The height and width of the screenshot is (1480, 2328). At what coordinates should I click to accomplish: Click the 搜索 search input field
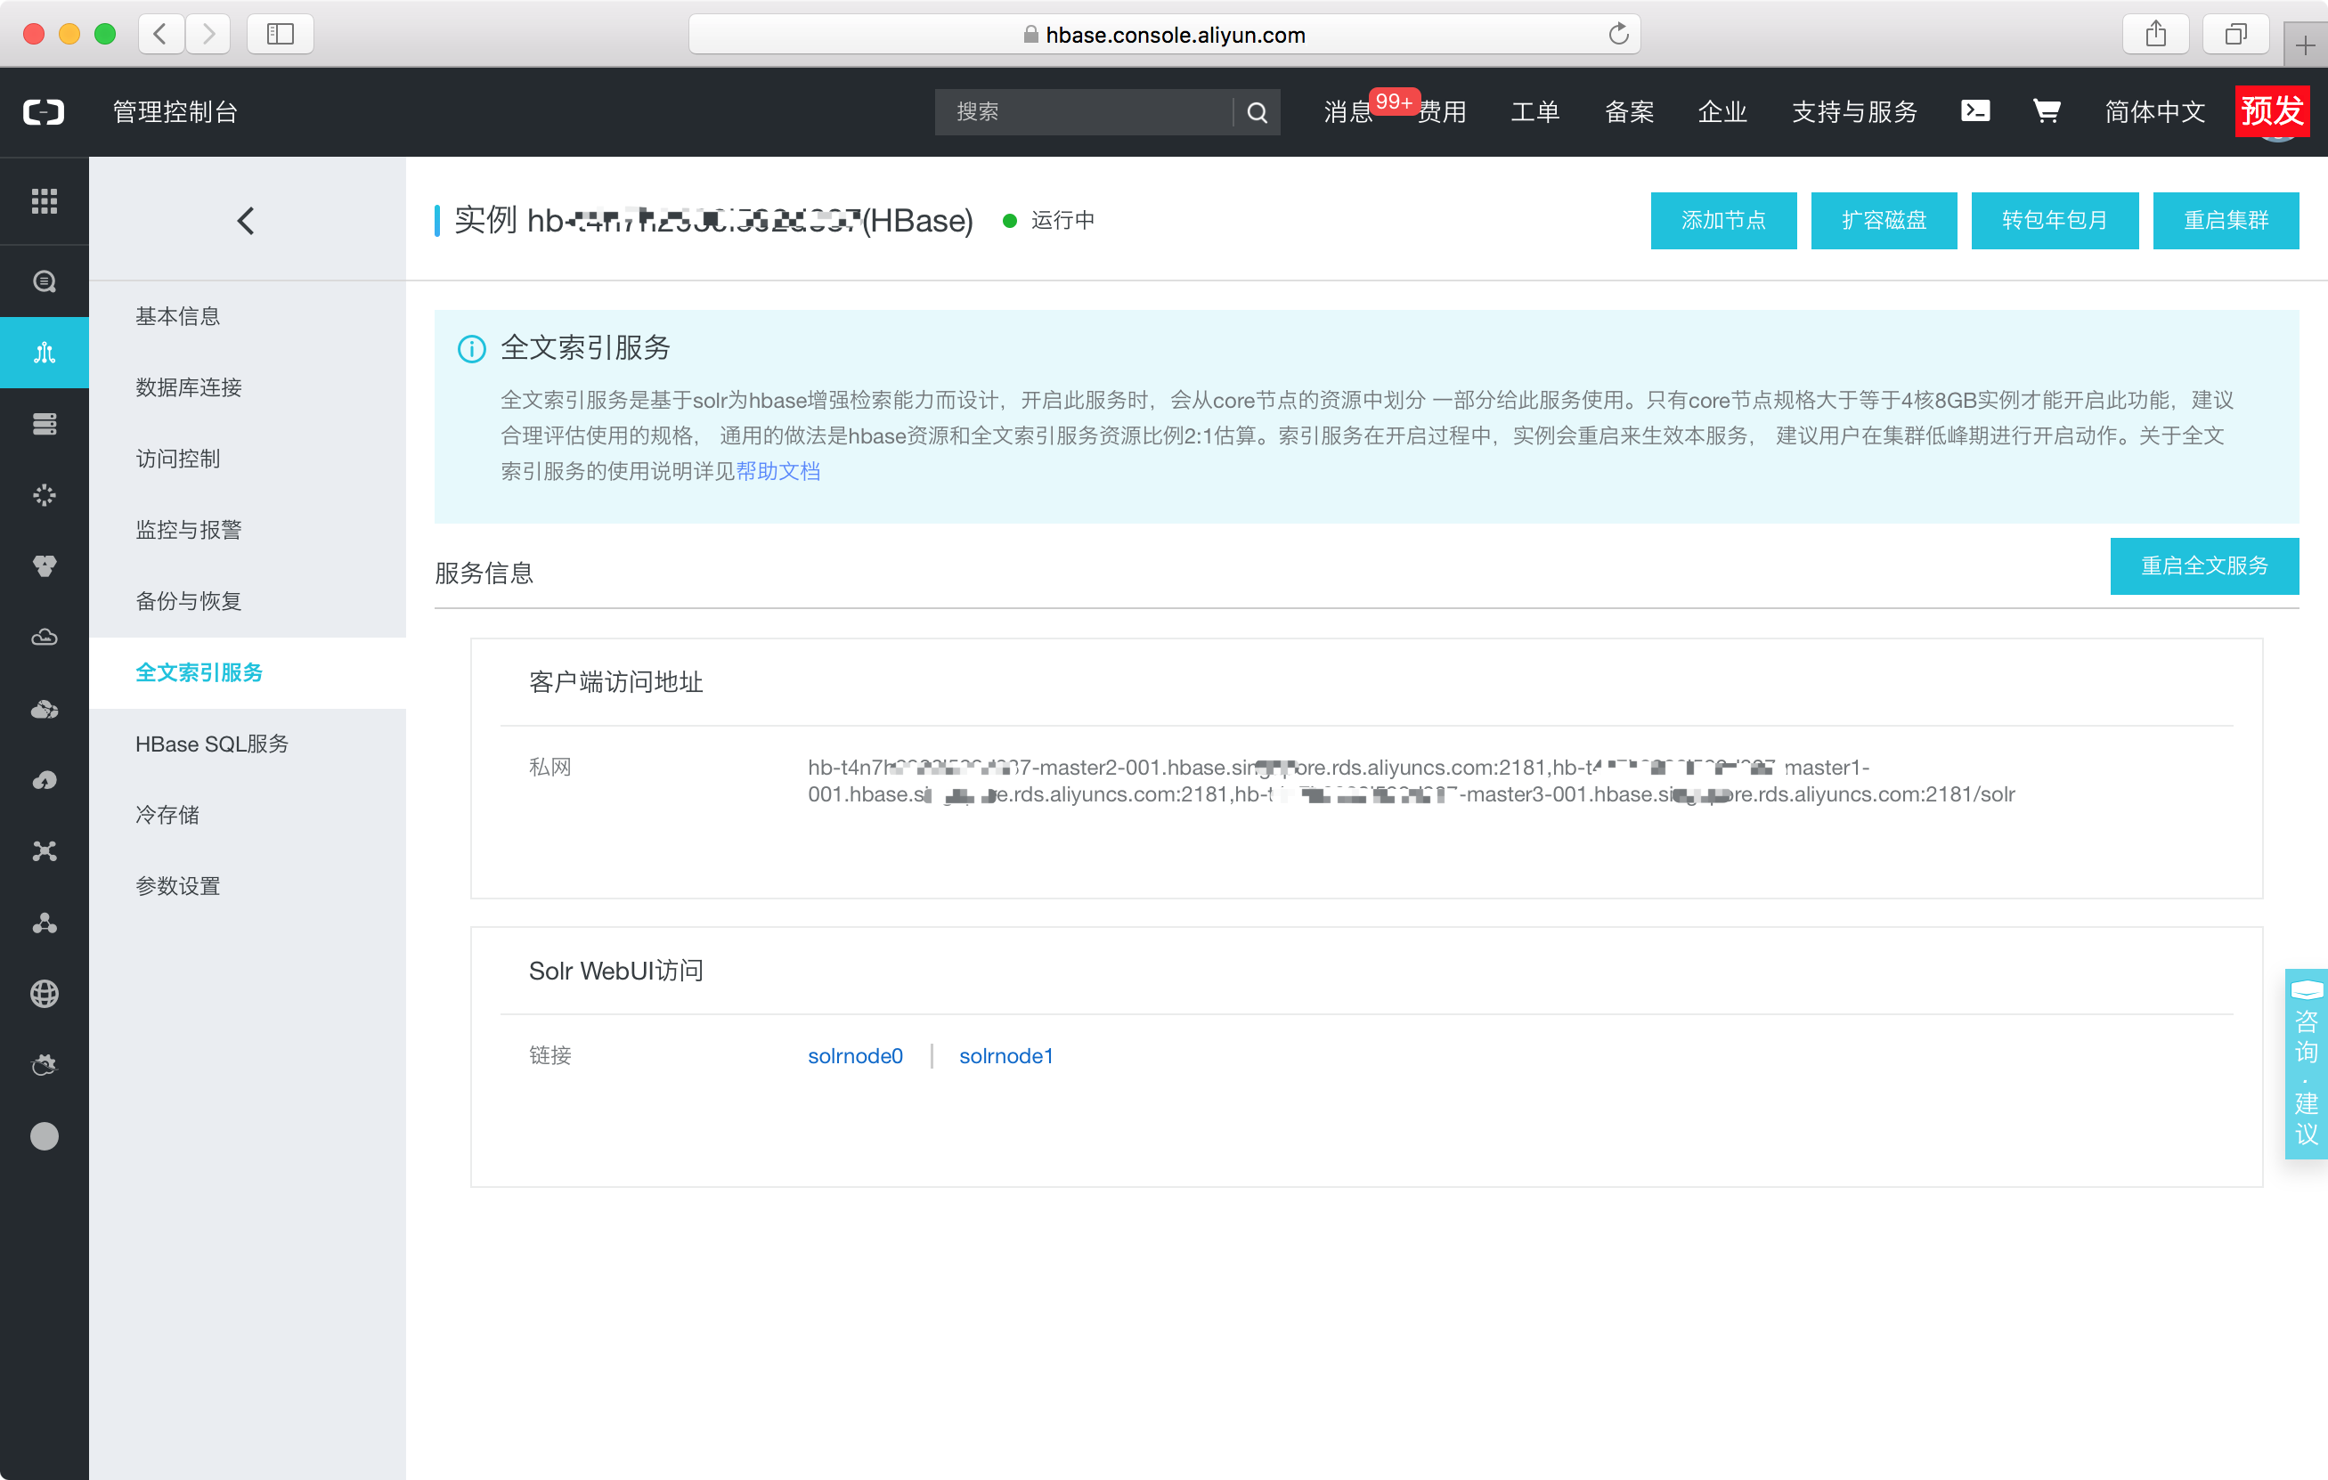click(1083, 111)
